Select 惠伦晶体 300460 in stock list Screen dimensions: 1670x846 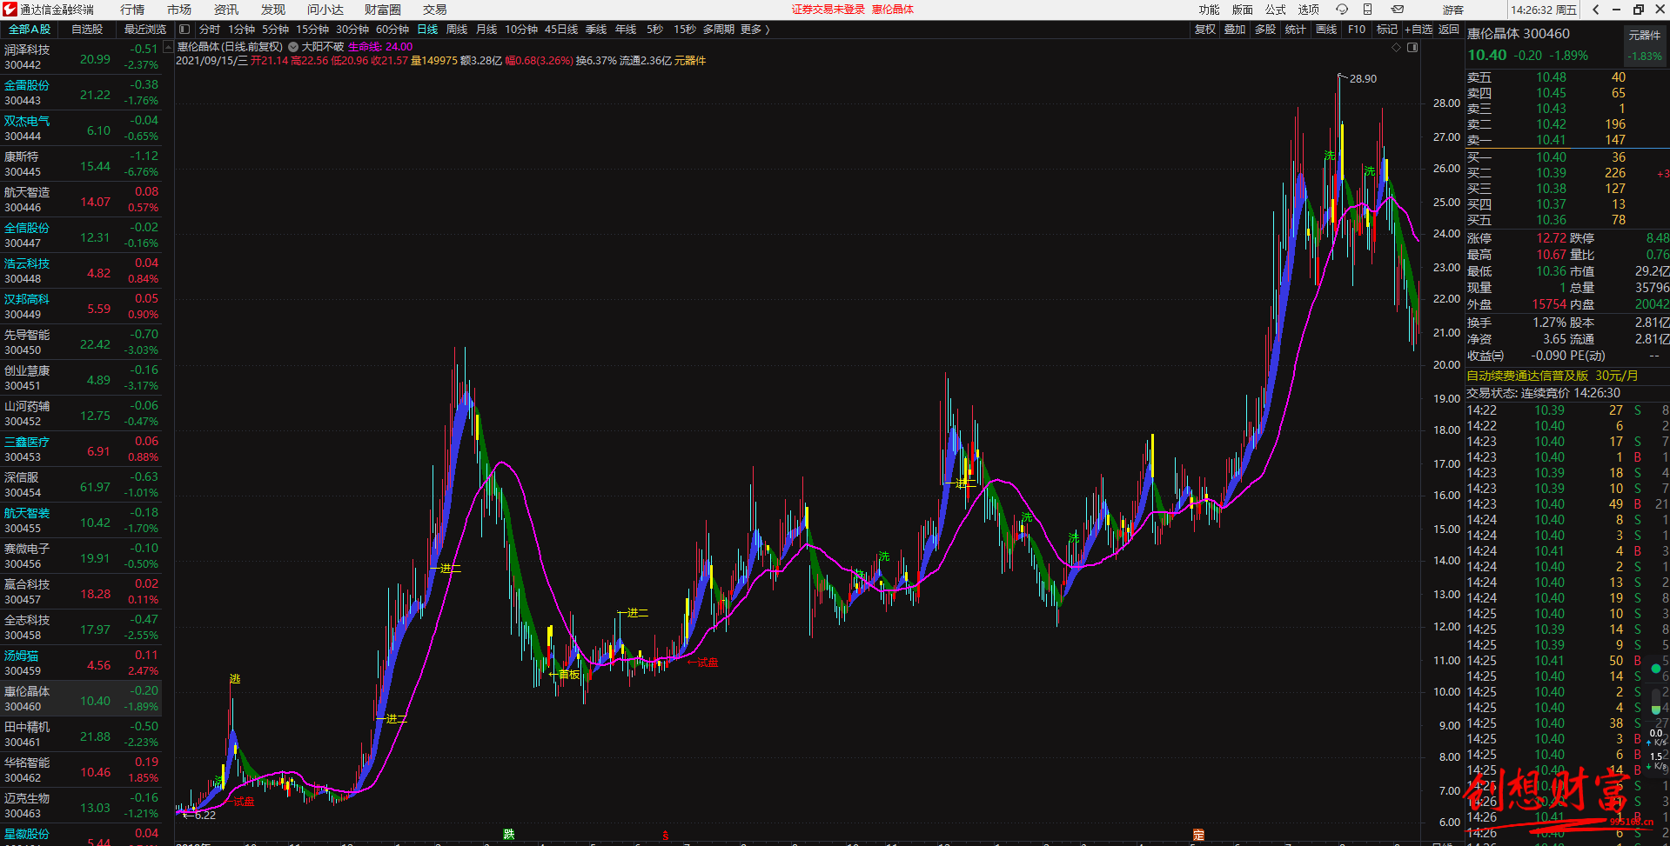(81, 698)
